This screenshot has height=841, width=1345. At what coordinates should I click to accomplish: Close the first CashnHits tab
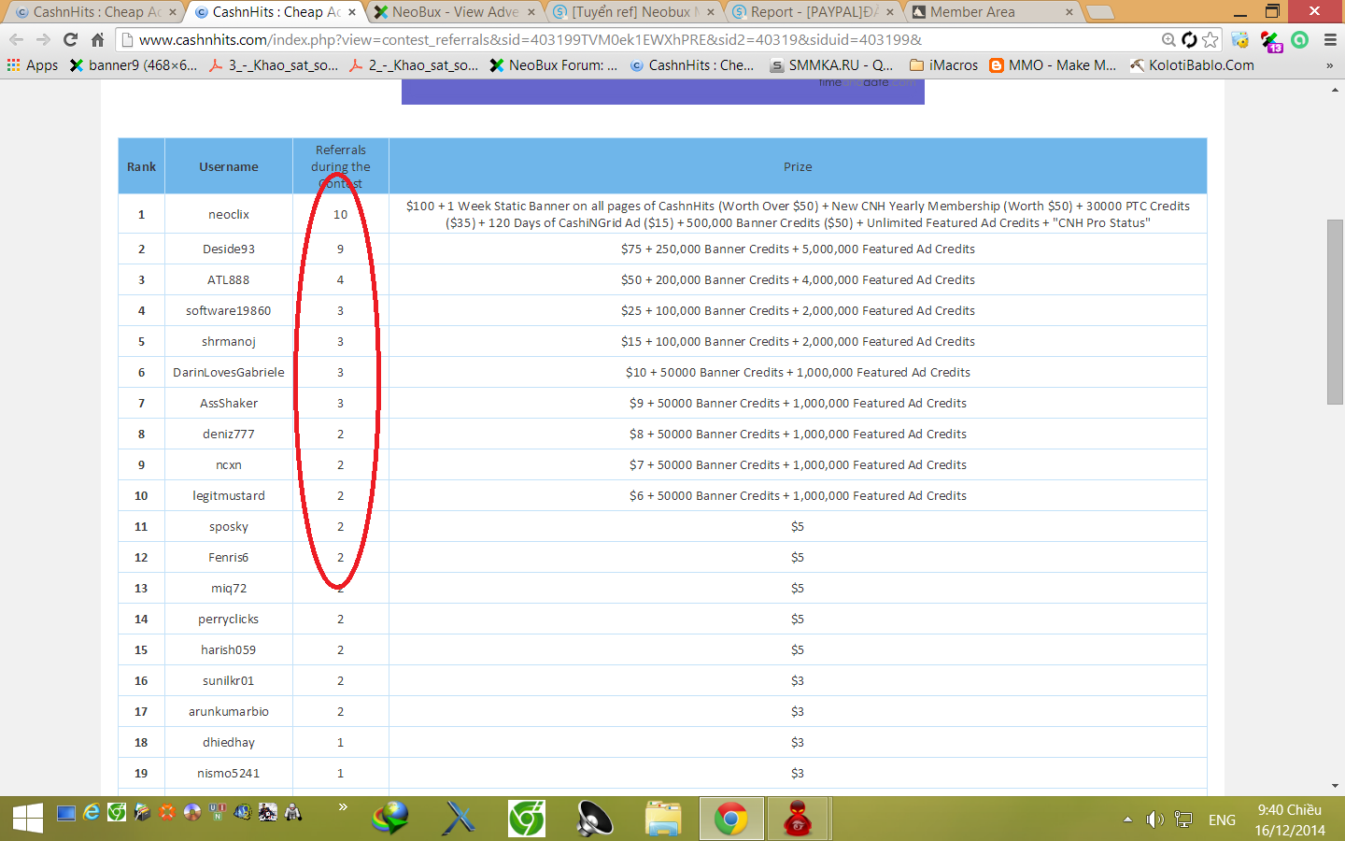[172, 12]
